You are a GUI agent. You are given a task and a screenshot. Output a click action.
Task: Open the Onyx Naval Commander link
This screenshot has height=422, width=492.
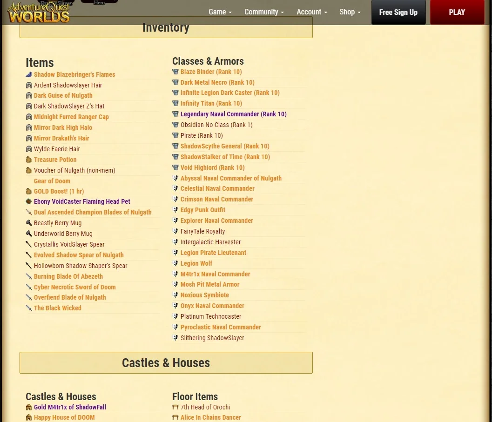[x=212, y=306]
